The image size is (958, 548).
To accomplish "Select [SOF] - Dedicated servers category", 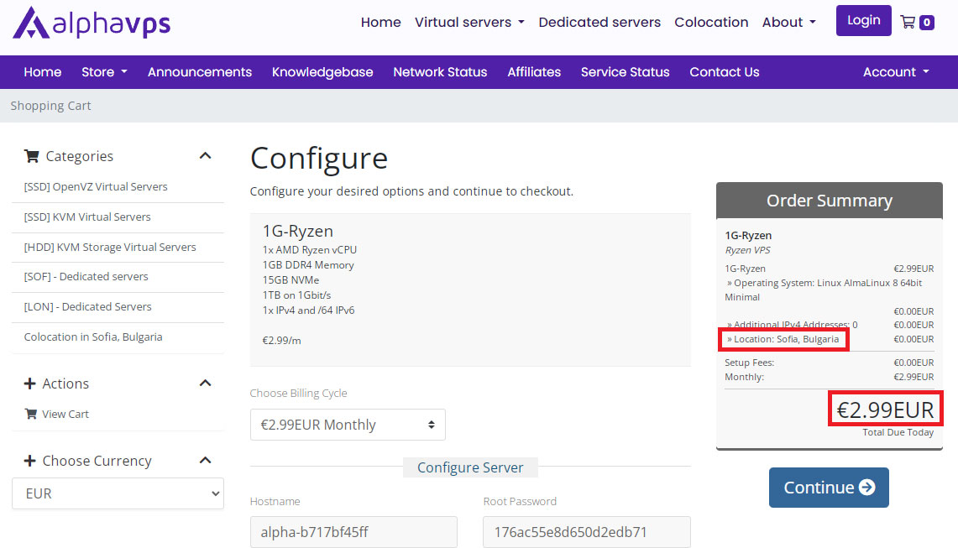I will pyautogui.click(x=86, y=277).
